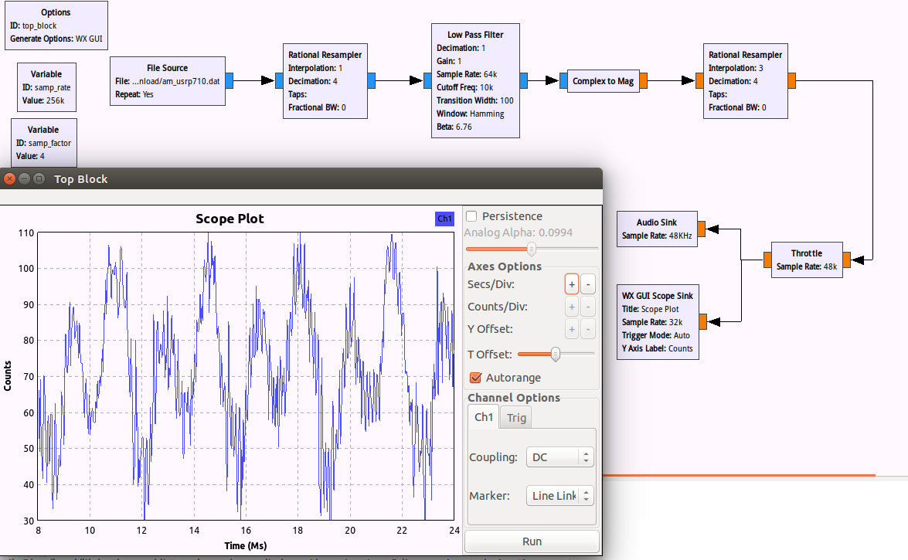Select the Low Pass Filter block
908x560 pixels.
click(x=475, y=80)
